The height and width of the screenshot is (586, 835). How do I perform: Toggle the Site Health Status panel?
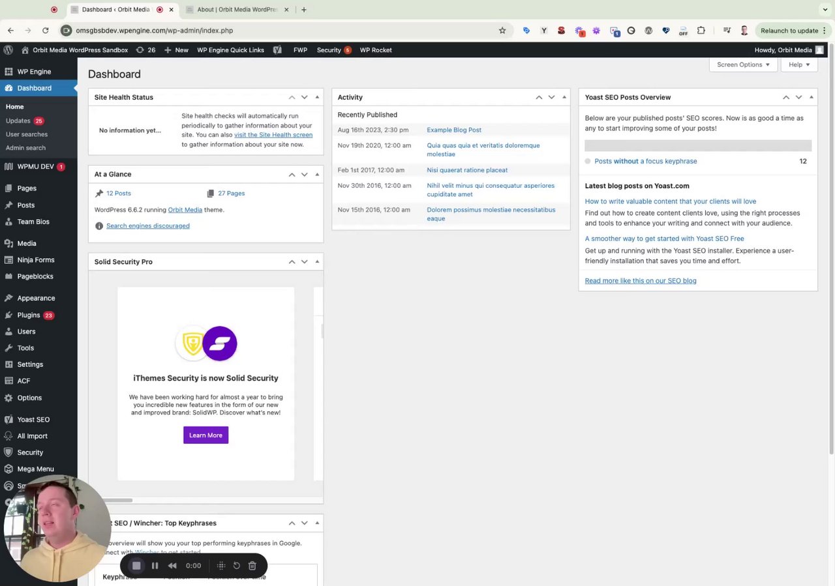click(317, 97)
